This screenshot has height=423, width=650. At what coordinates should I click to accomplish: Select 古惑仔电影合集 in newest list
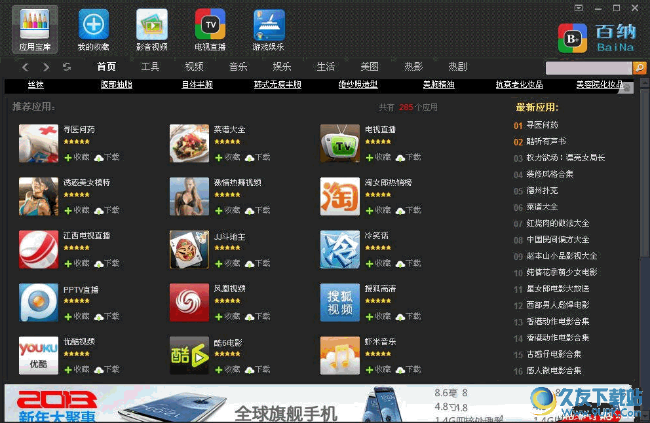[554, 354]
